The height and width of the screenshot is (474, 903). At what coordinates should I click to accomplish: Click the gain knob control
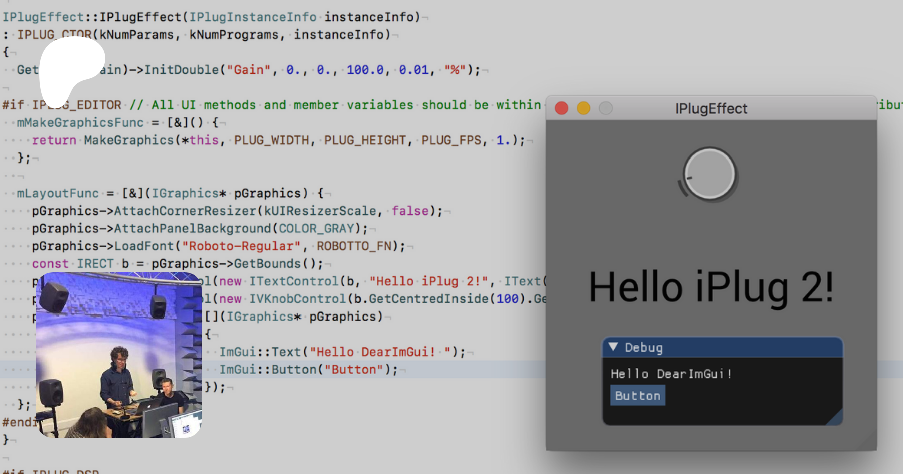click(x=709, y=175)
